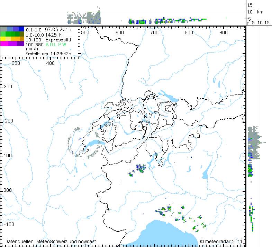Viewport: 272px width, 247px height.
Task: Click the '200' y-axis coordinate label
Action: click(x=9, y=121)
